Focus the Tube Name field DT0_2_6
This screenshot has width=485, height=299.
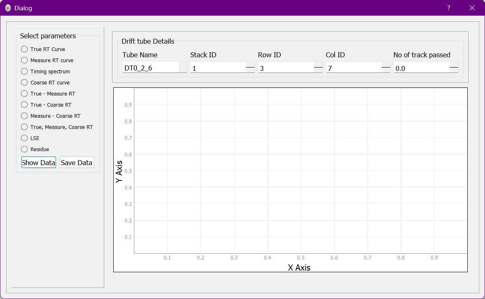pyautogui.click(x=155, y=68)
